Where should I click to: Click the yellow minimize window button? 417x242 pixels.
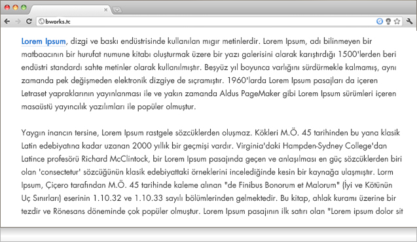(x=16, y=7)
